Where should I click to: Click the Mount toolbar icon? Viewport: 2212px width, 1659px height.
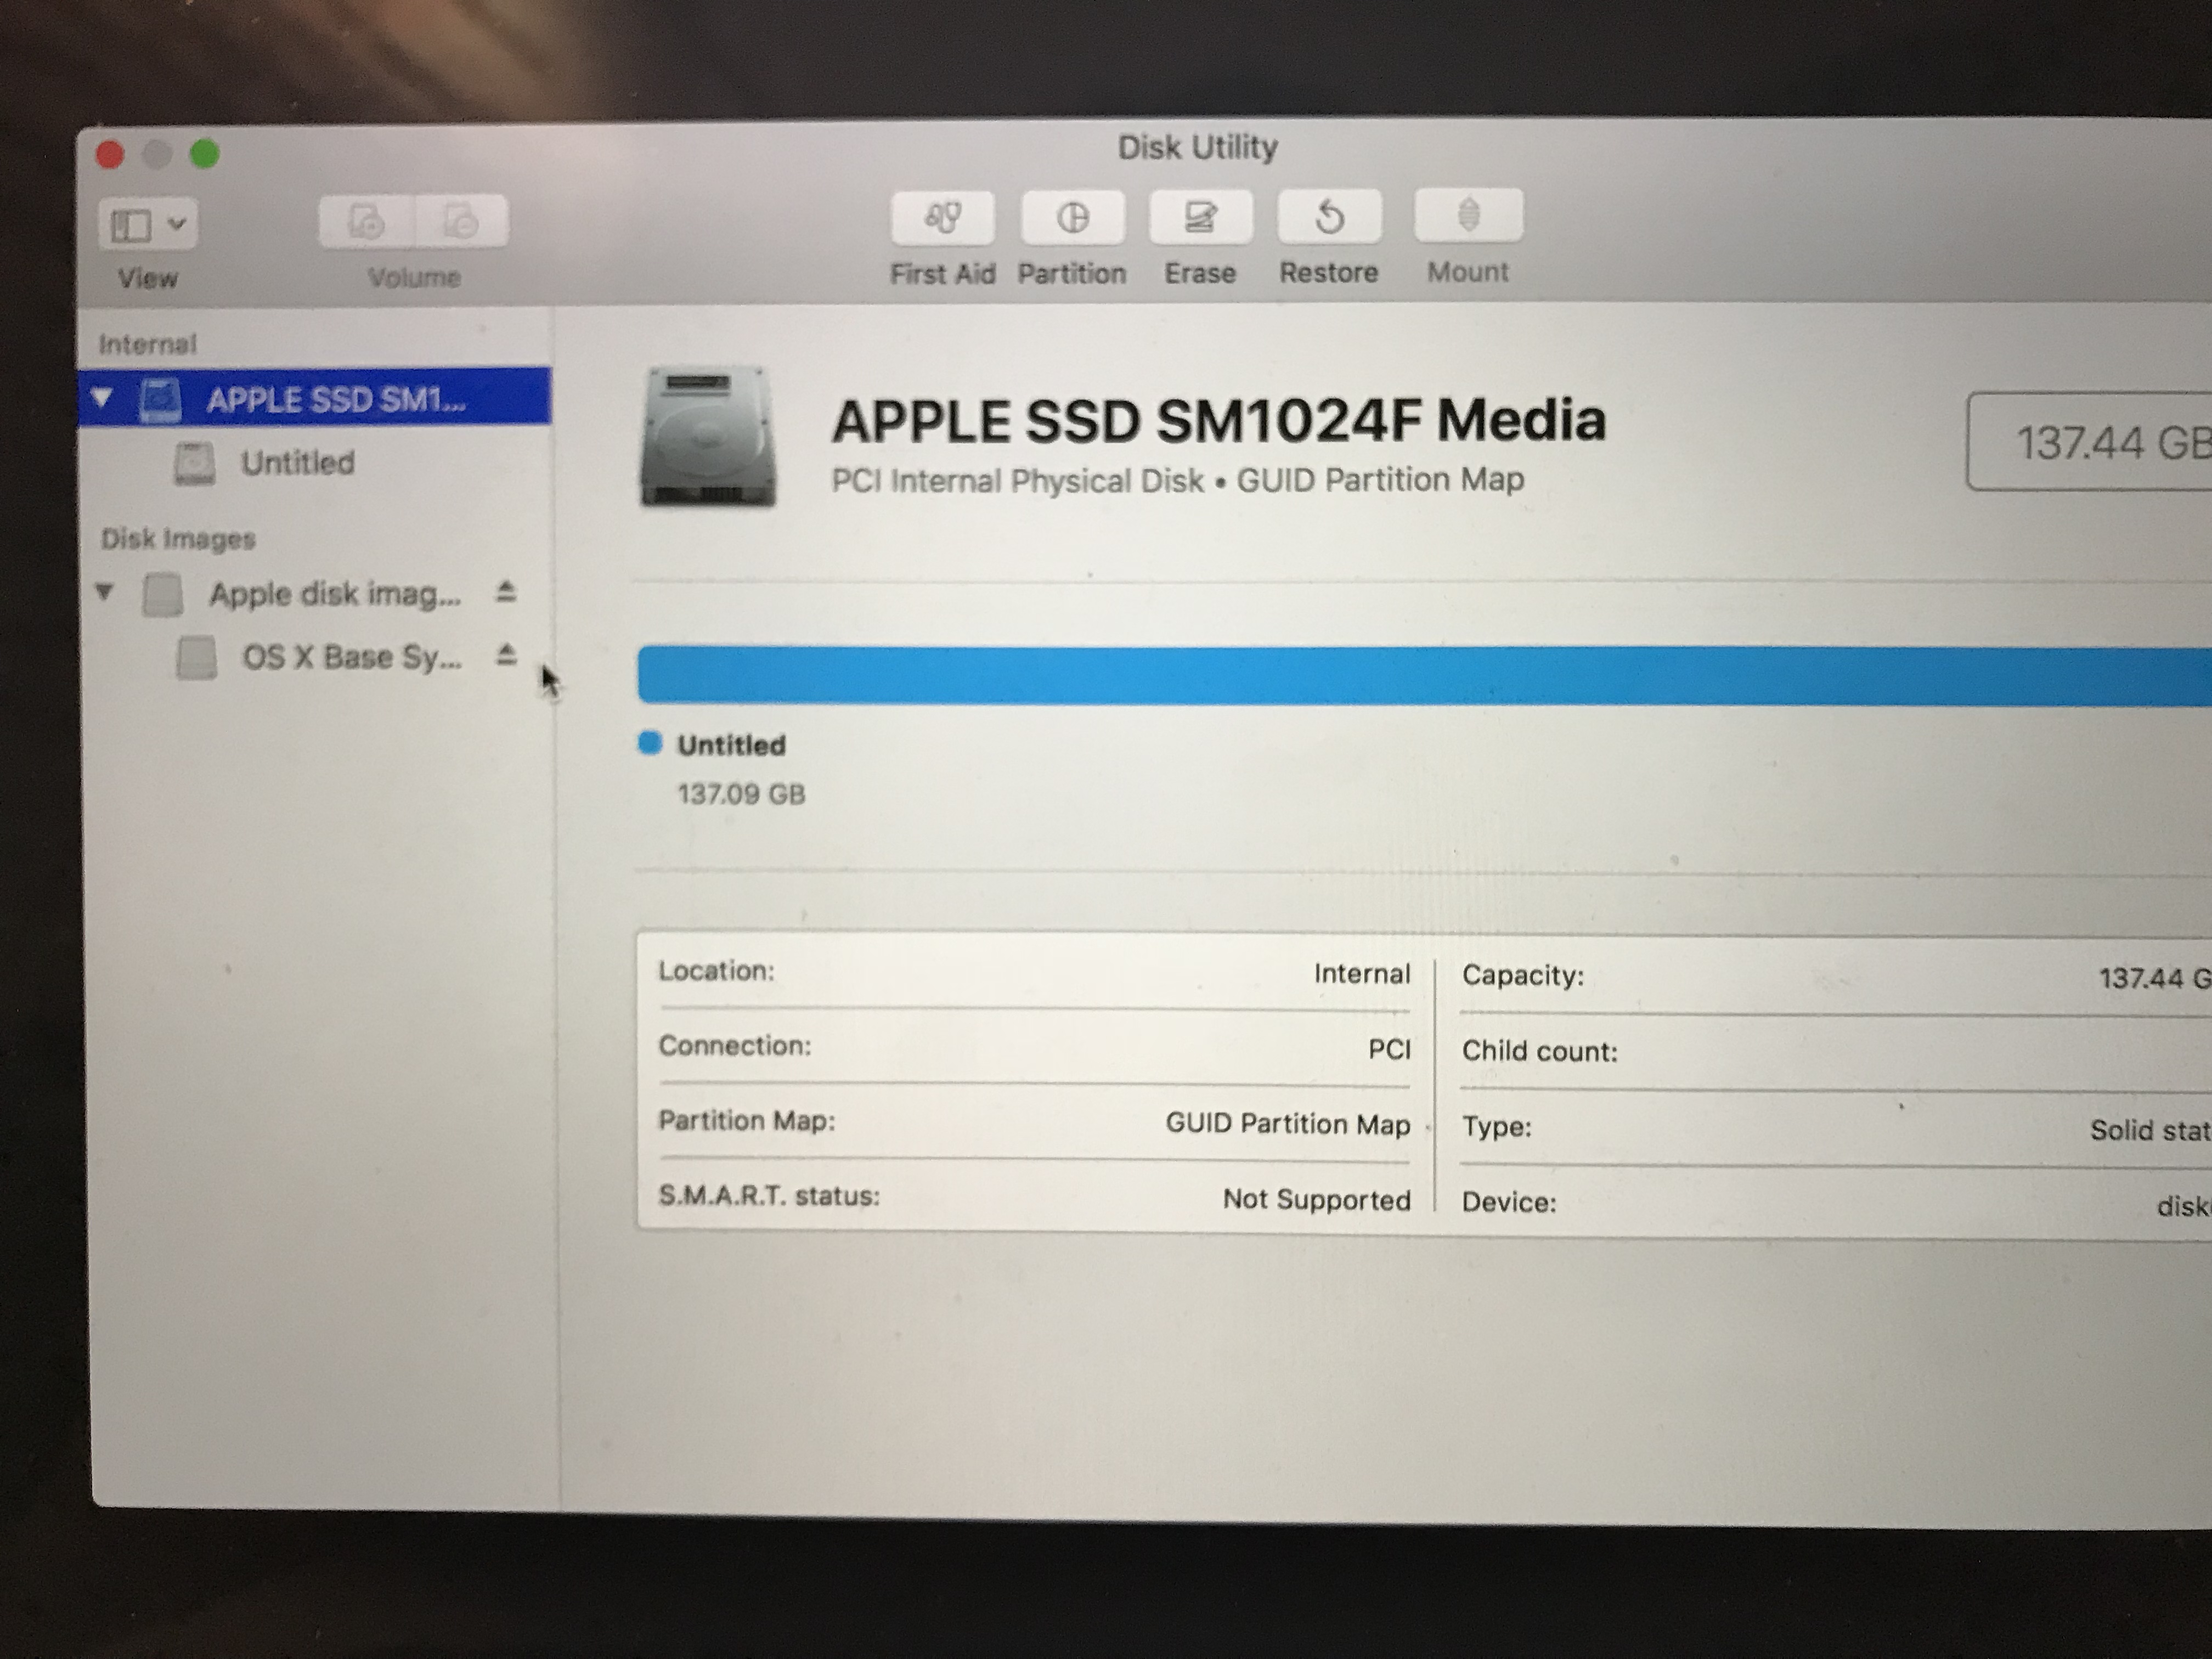pyautogui.click(x=1468, y=215)
